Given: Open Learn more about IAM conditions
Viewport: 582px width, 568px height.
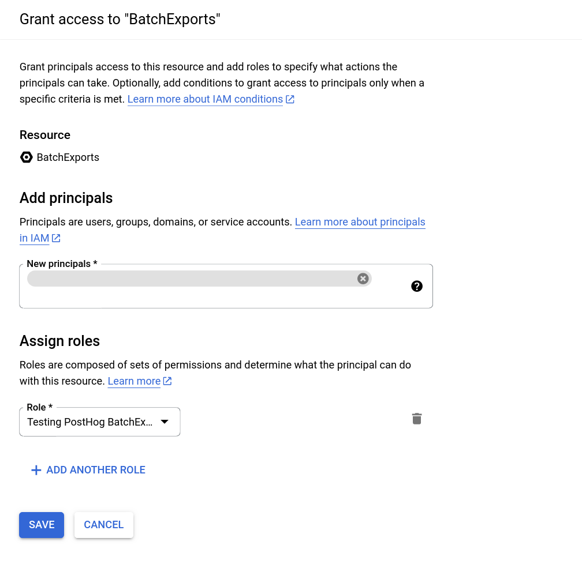Looking at the screenshot, I should [x=204, y=99].
